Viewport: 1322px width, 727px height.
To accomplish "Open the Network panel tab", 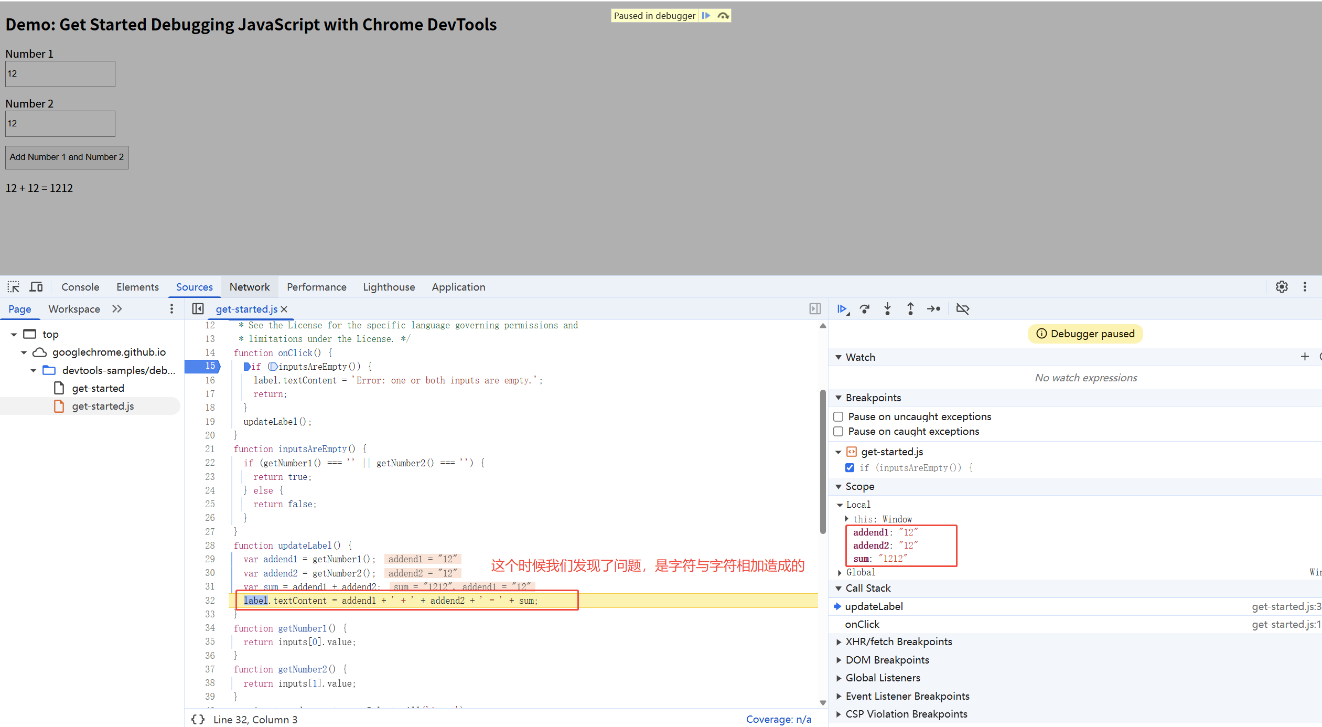I will pos(250,287).
